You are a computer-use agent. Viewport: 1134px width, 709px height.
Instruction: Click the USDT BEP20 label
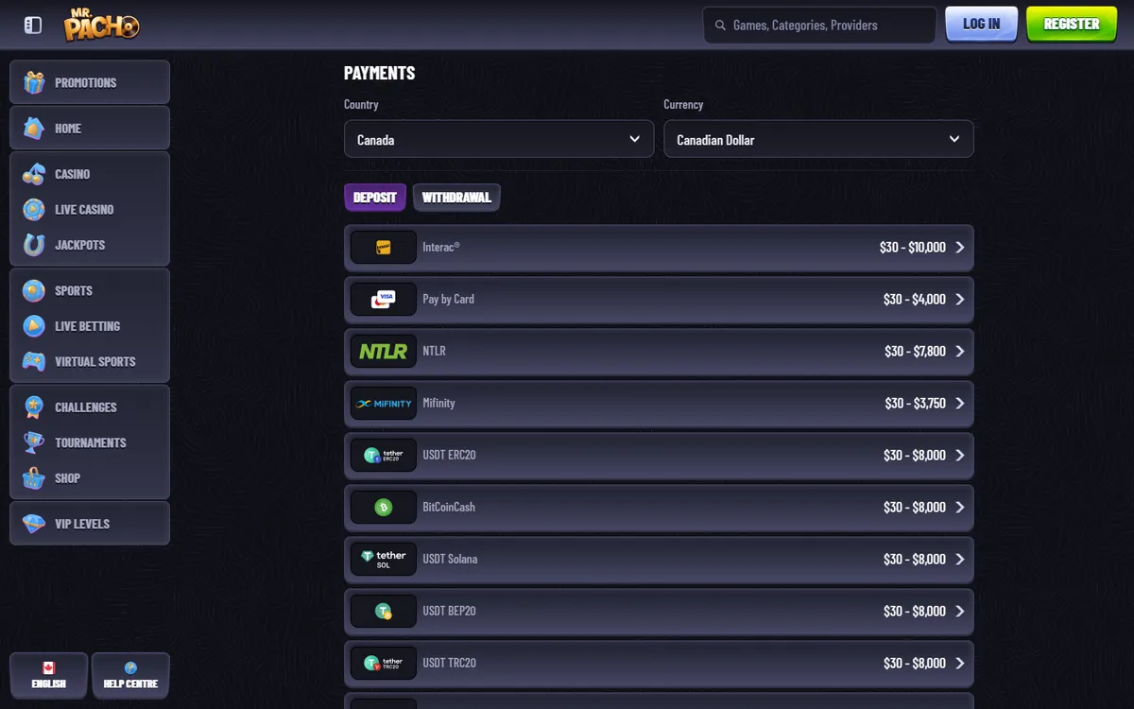[449, 611]
